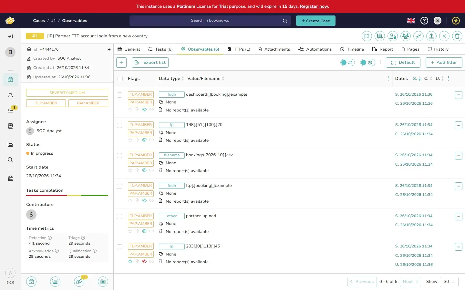This screenshot has height=290, width=465.
Task: Tick the checkbox for bookings-2026-10[.]csv
Action: point(119,156)
